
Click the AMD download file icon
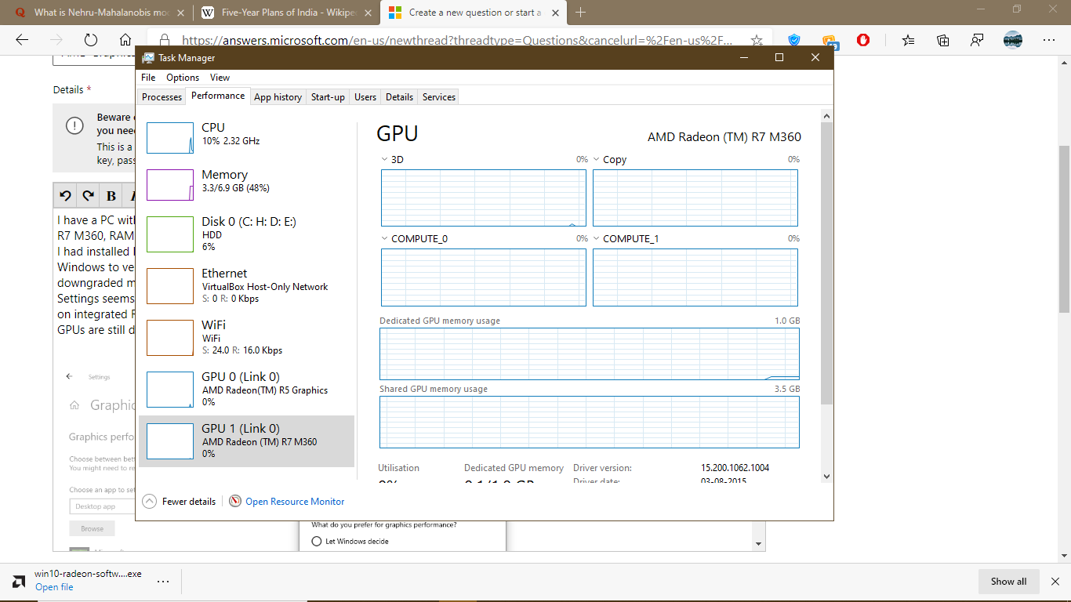(x=19, y=581)
